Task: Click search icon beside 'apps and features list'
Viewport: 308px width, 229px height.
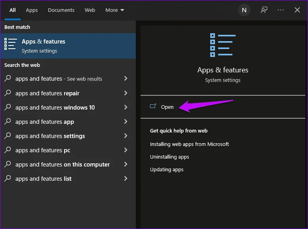Action: 8,178
